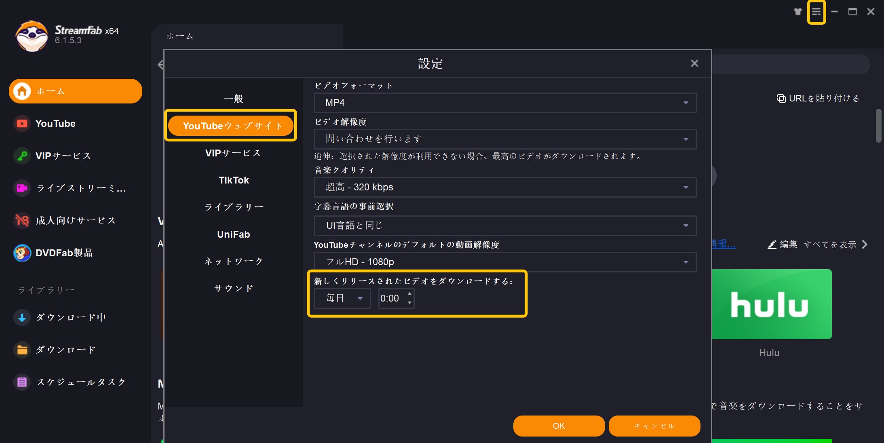
Task: Click the back arrow behind dialog
Action: point(160,64)
